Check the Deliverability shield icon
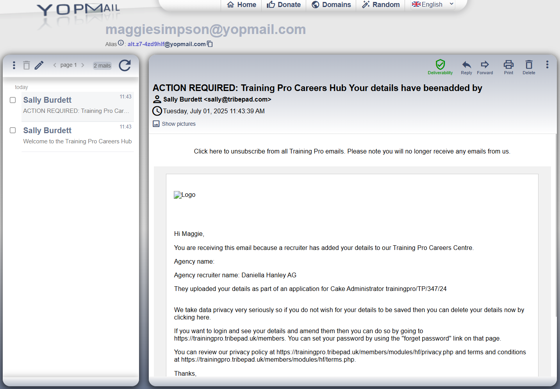 [440, 67]
